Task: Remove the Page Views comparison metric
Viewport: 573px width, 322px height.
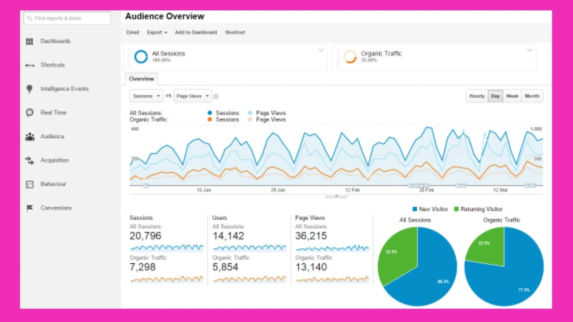Action: (x=216, y=96)
